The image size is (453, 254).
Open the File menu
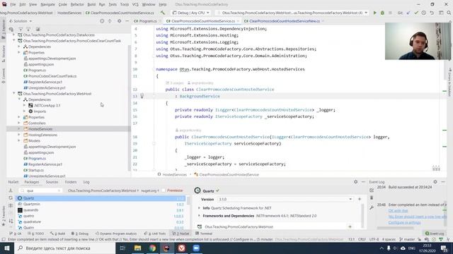(13, 4)
